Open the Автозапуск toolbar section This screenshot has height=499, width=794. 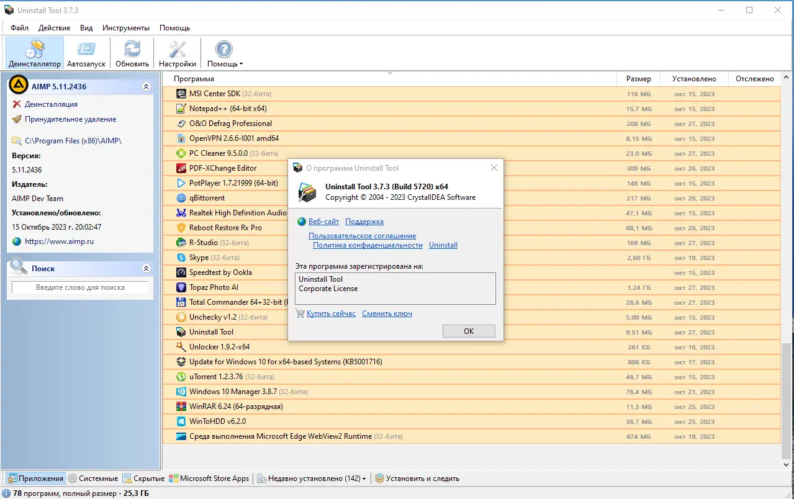[86, 53]
